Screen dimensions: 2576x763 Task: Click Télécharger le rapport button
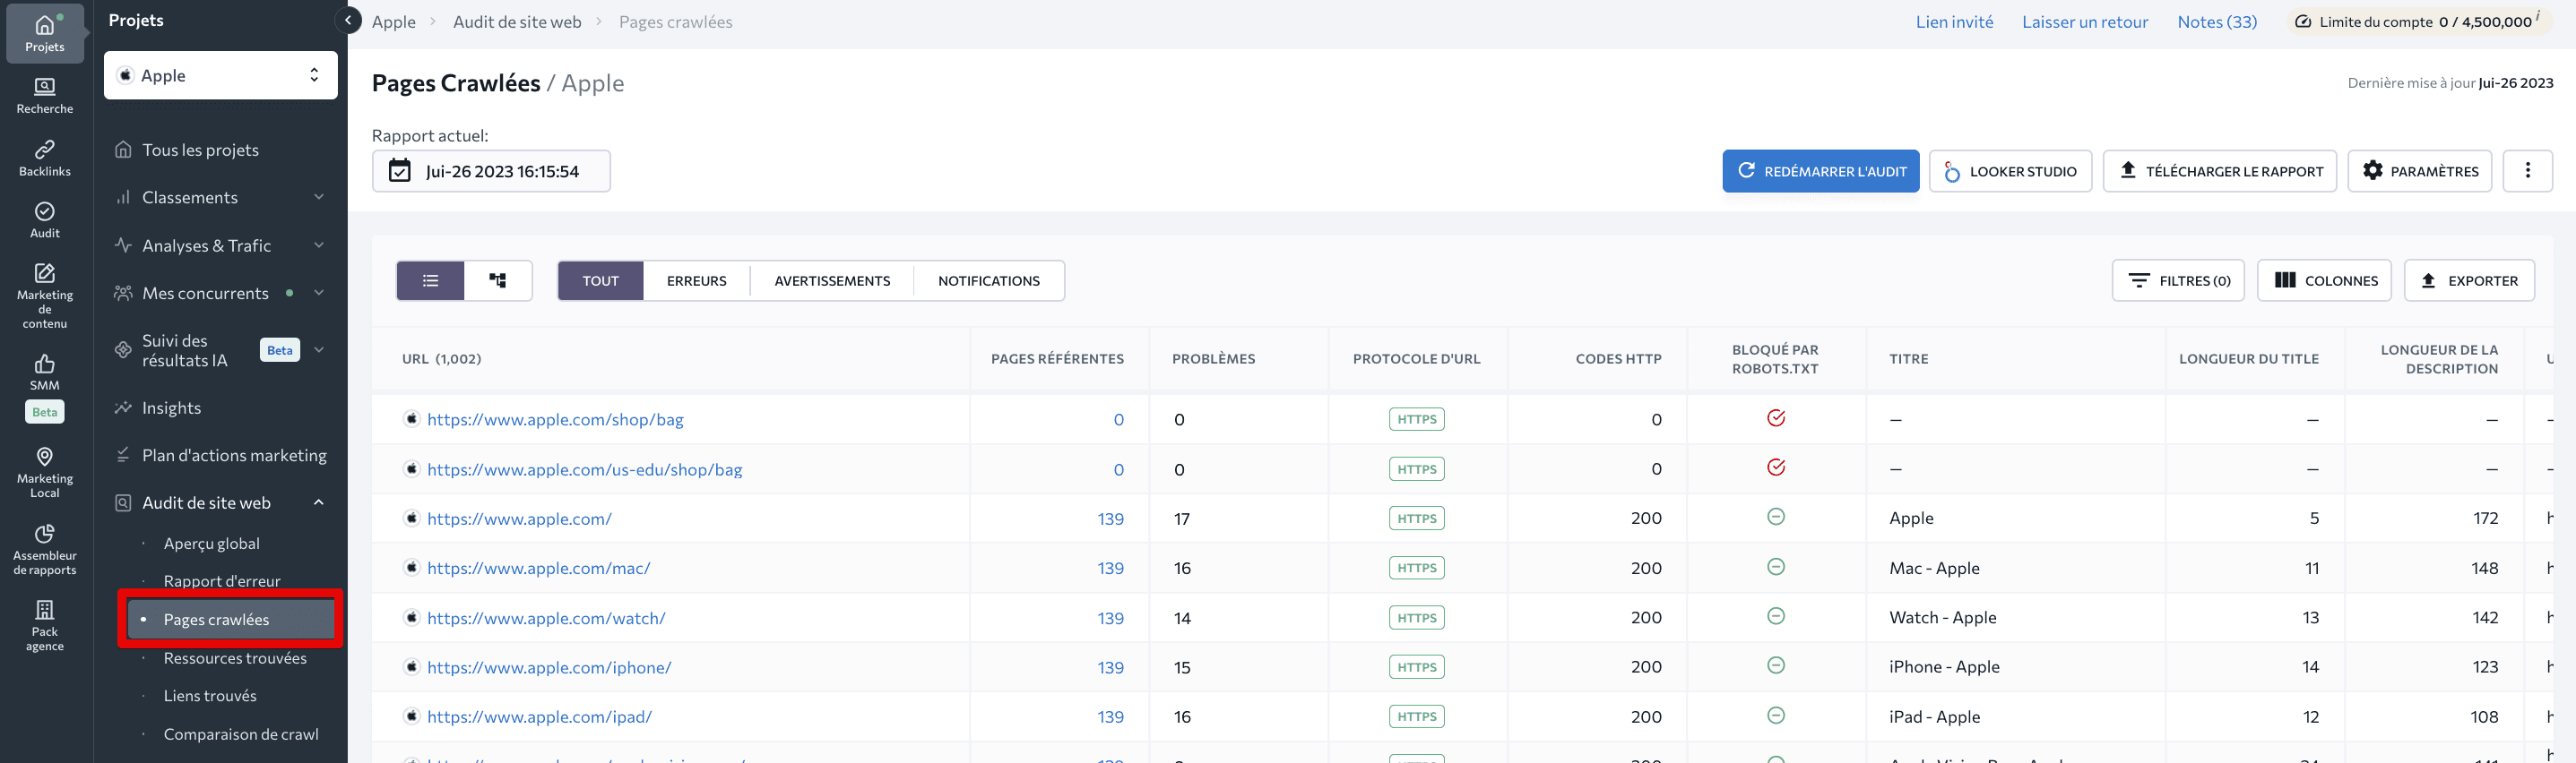pos(2220,171)
